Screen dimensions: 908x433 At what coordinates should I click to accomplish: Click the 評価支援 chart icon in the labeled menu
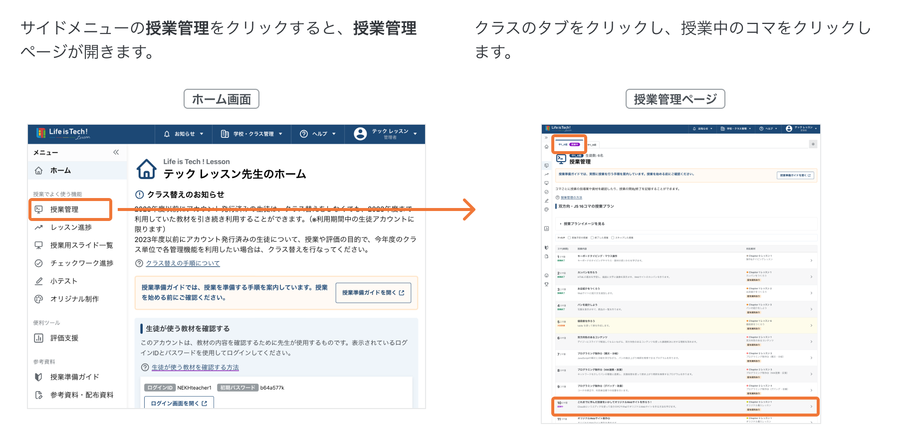tap(38, 338)
